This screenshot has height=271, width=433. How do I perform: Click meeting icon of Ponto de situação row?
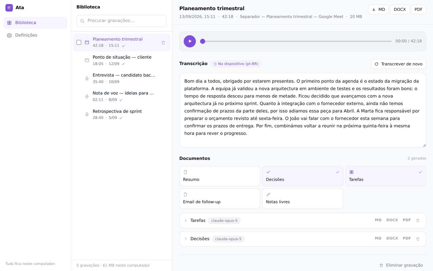[x=87, y=60]
